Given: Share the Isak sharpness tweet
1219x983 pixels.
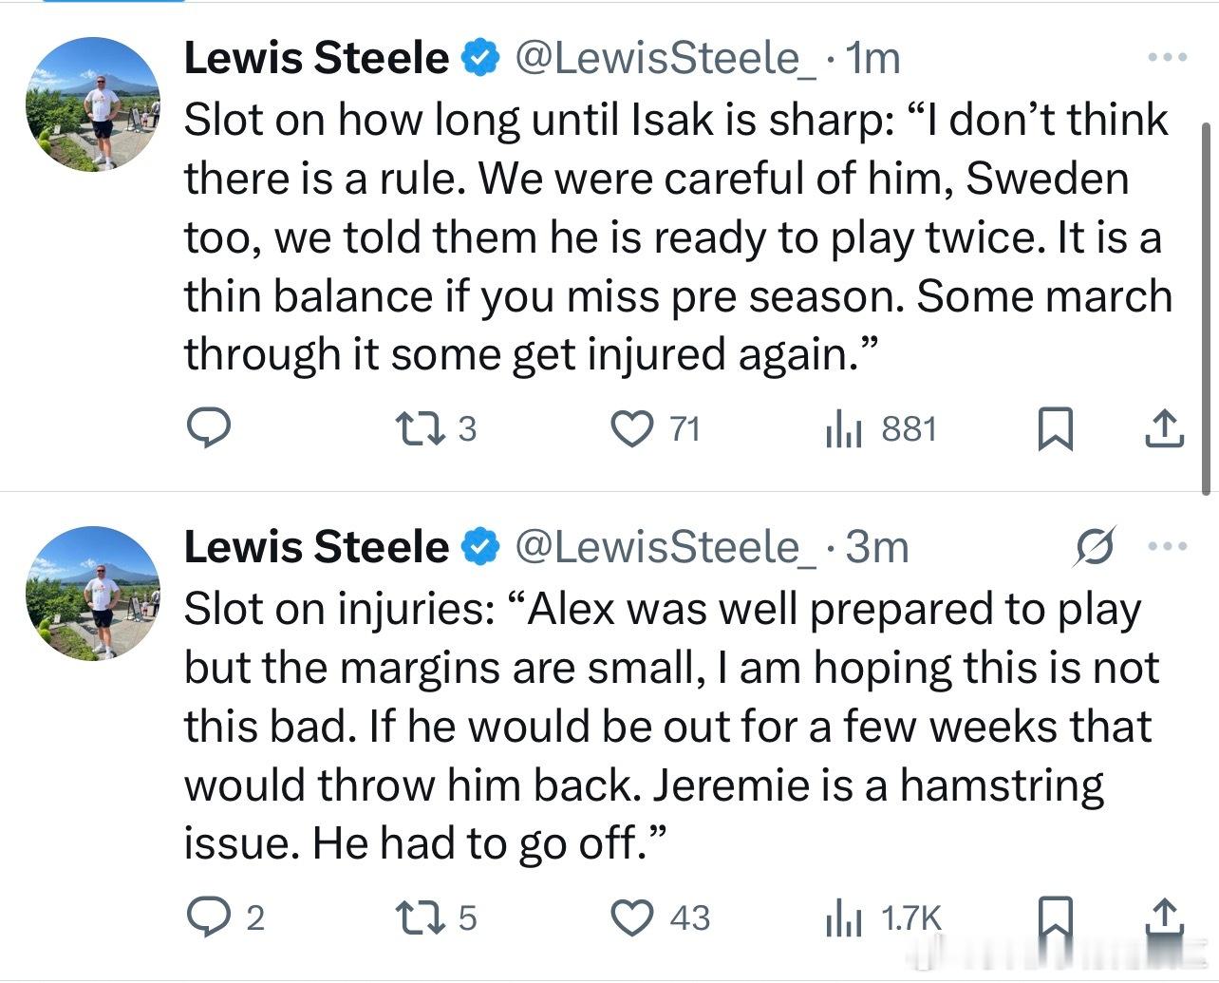Looking at the screenshot, I should point(1163,429).
